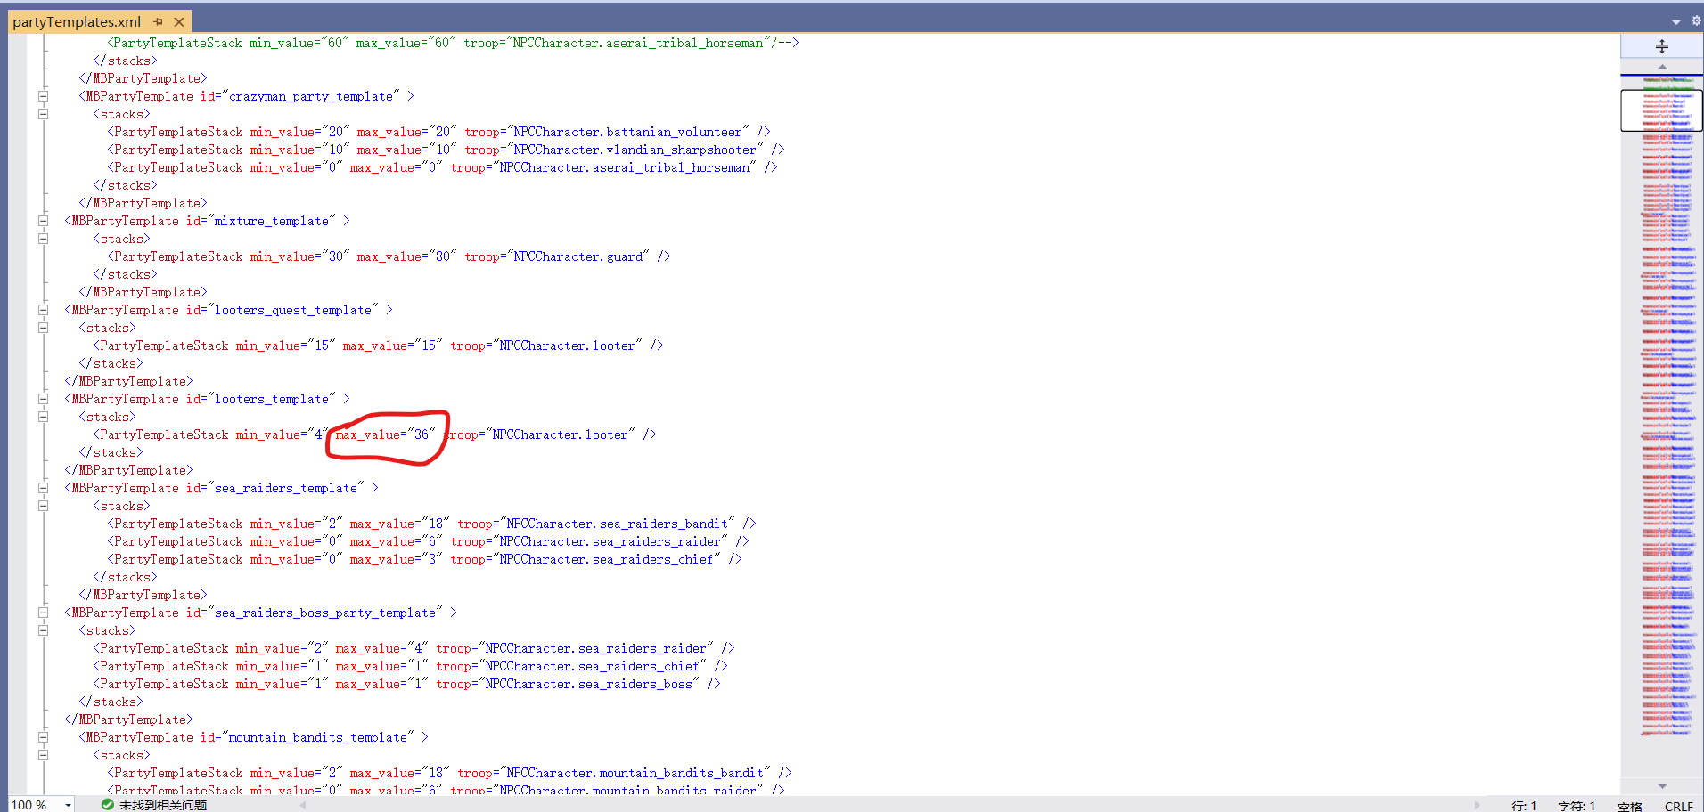Image resolution: width=1704 pixels, height=812 pixels.
Task: Collapse the stacks node under crazyman_party_template
Action: (x=43, y=114)
